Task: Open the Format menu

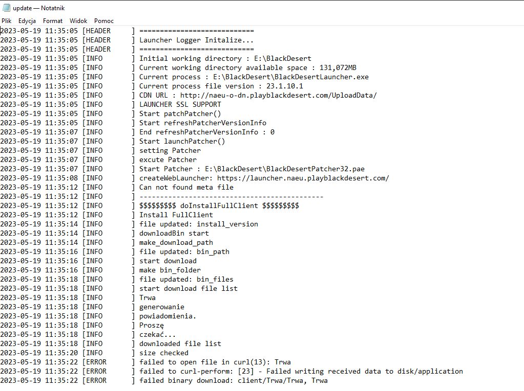Action: coord(53,21)
